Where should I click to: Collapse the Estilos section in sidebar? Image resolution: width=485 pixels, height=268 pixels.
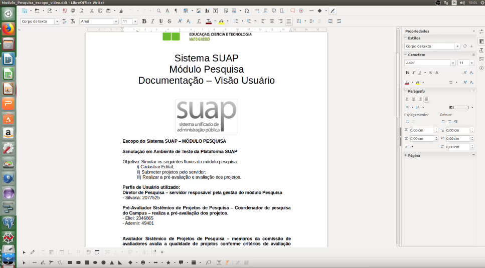406,38
